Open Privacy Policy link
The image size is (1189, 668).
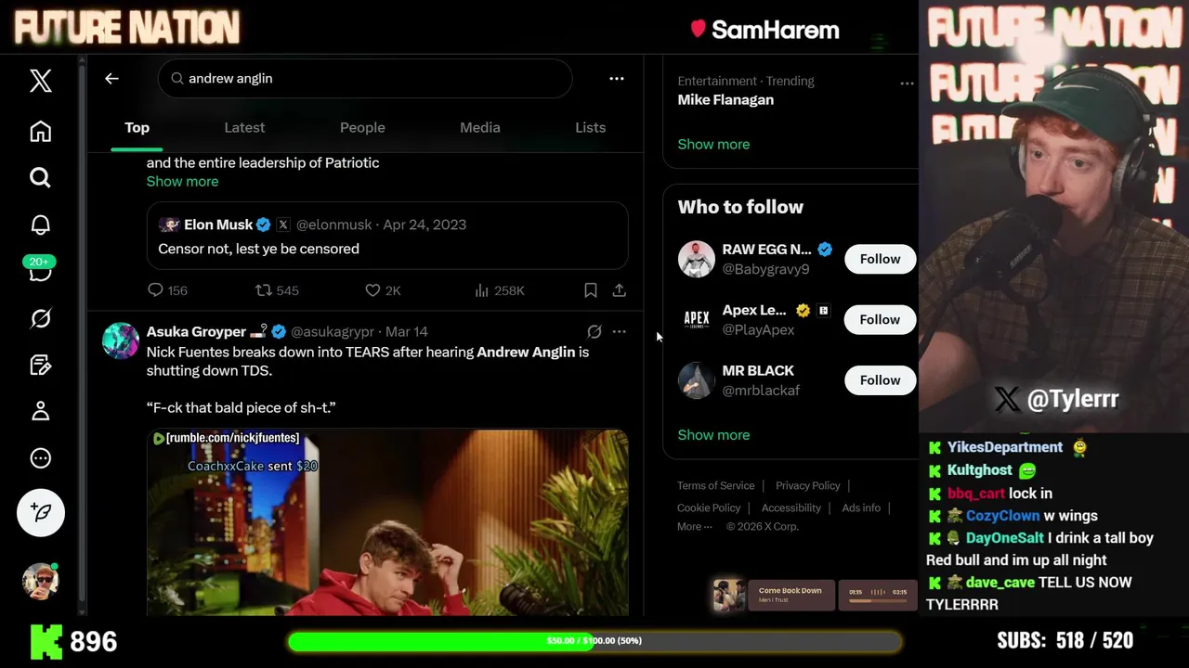tap(807, 485)
